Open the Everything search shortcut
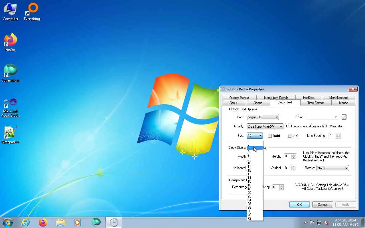 point(32,12)
